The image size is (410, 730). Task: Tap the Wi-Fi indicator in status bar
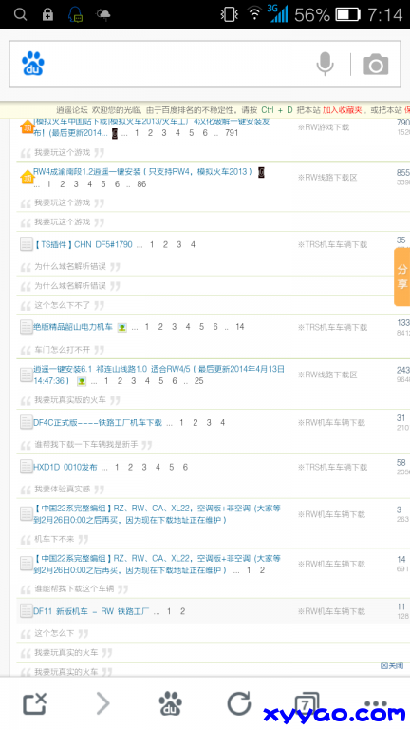[254, 14]
